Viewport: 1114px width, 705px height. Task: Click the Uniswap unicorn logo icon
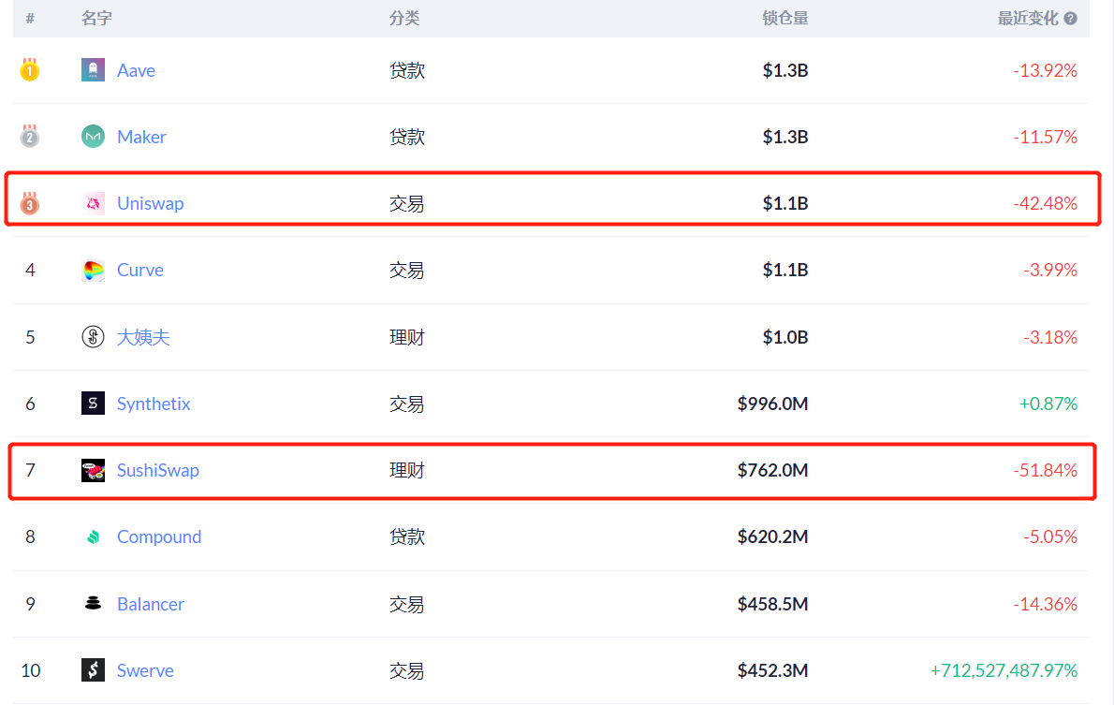click(93, 203)
